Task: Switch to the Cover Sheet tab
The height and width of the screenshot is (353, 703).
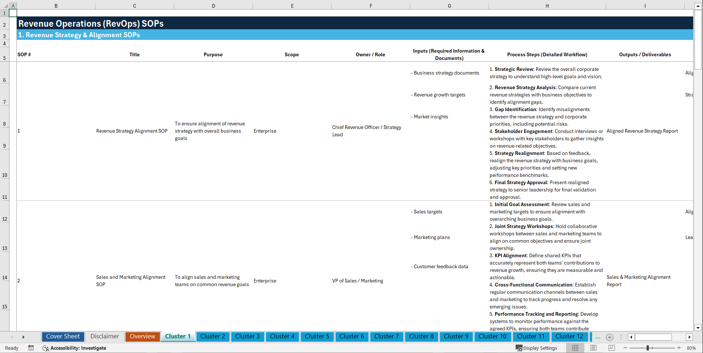Action: 63,337
